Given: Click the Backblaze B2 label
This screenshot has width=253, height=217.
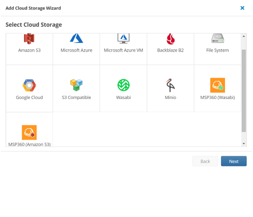Looking at the screenshot, I should click(171, 50).
